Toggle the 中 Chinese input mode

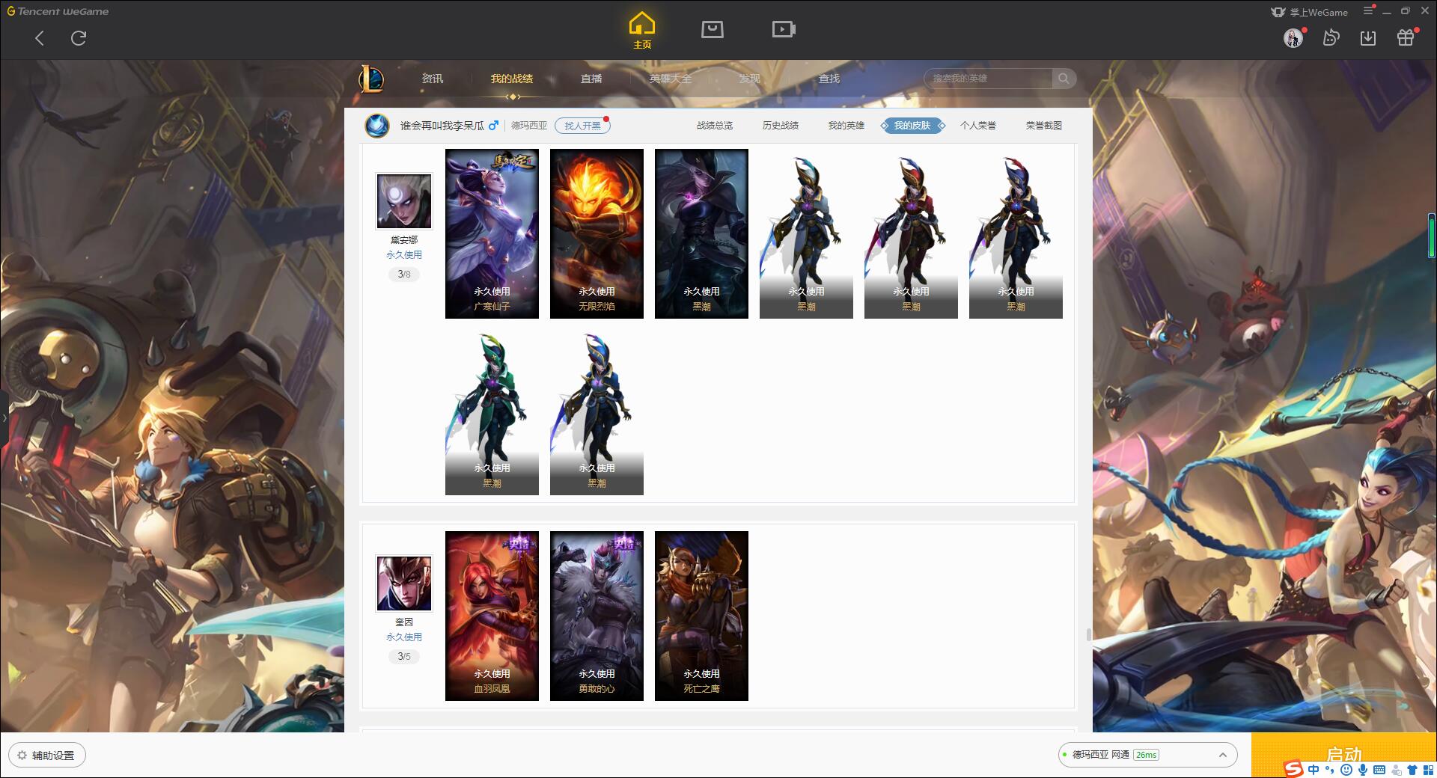pyautogui.click(x=1314, y=770)
